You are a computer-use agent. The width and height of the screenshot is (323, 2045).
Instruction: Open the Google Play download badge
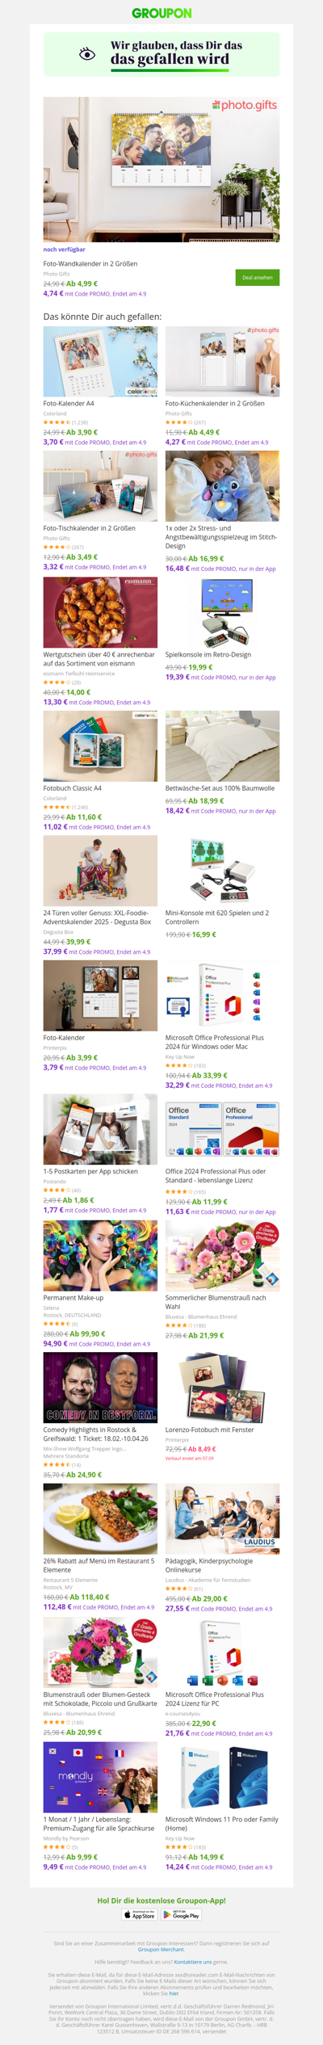coord(181,1914)
